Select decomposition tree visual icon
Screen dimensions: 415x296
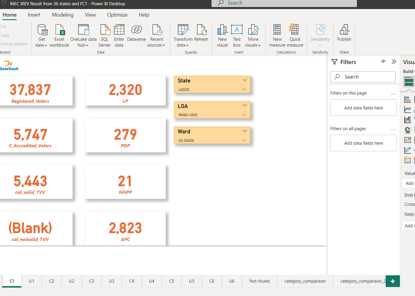[408, 150]
